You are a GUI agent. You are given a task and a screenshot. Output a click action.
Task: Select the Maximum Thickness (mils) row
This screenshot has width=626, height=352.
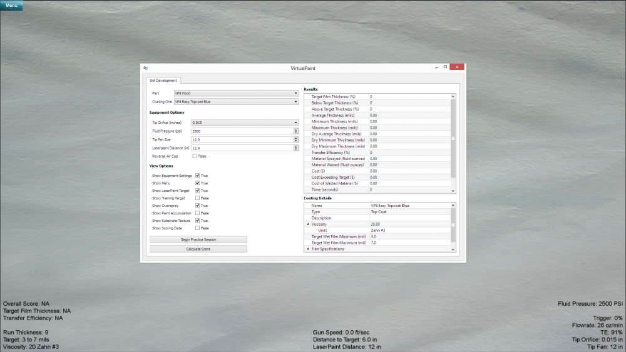(377, 128)
